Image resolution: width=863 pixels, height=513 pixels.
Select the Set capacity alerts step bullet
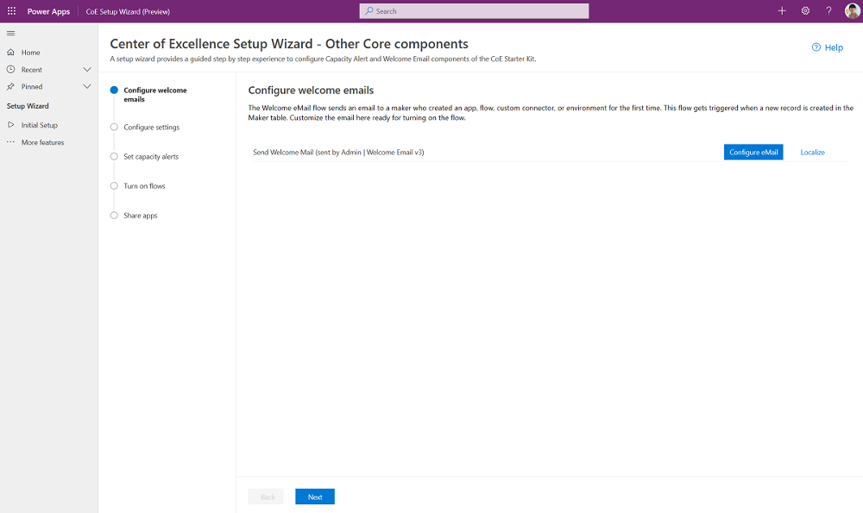[x=114, y=156]
